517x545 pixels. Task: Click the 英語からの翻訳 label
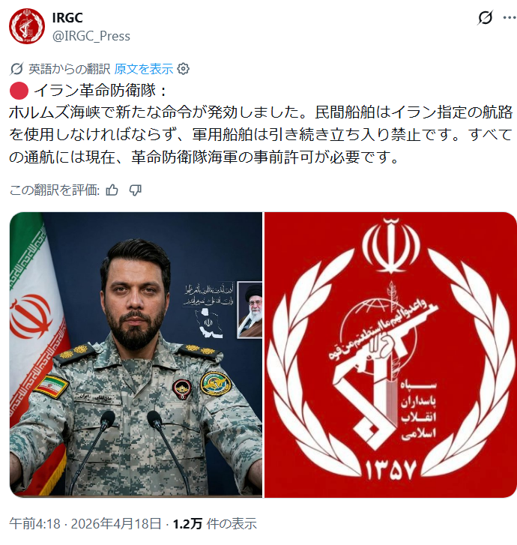[69, 69]
